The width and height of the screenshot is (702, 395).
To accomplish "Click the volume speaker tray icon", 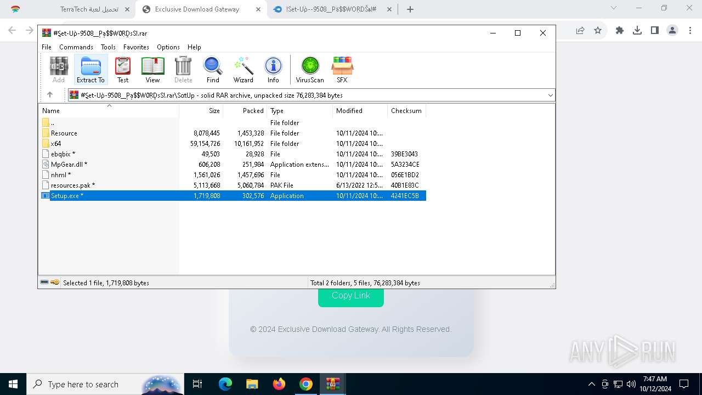I will click(631, 384).
